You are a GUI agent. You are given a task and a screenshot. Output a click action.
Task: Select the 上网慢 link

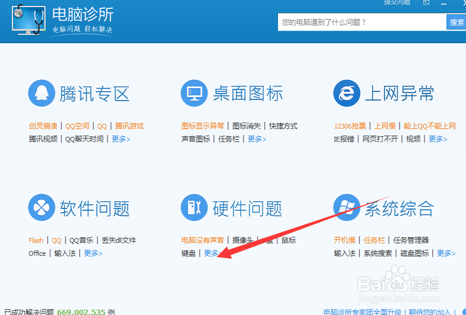click(385, 126)
